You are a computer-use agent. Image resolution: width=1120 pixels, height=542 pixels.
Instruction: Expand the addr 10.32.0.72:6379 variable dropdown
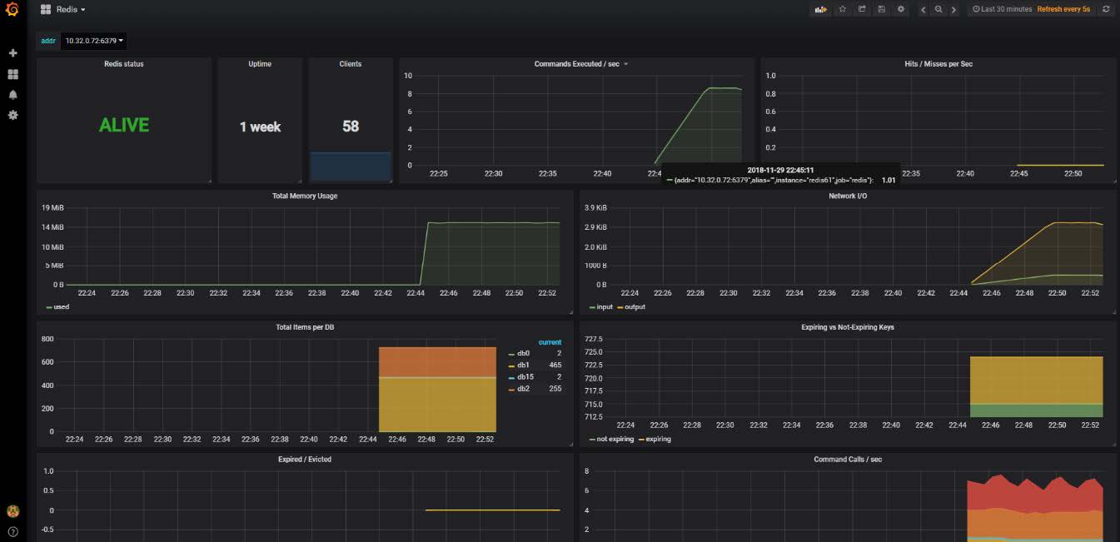93,41
